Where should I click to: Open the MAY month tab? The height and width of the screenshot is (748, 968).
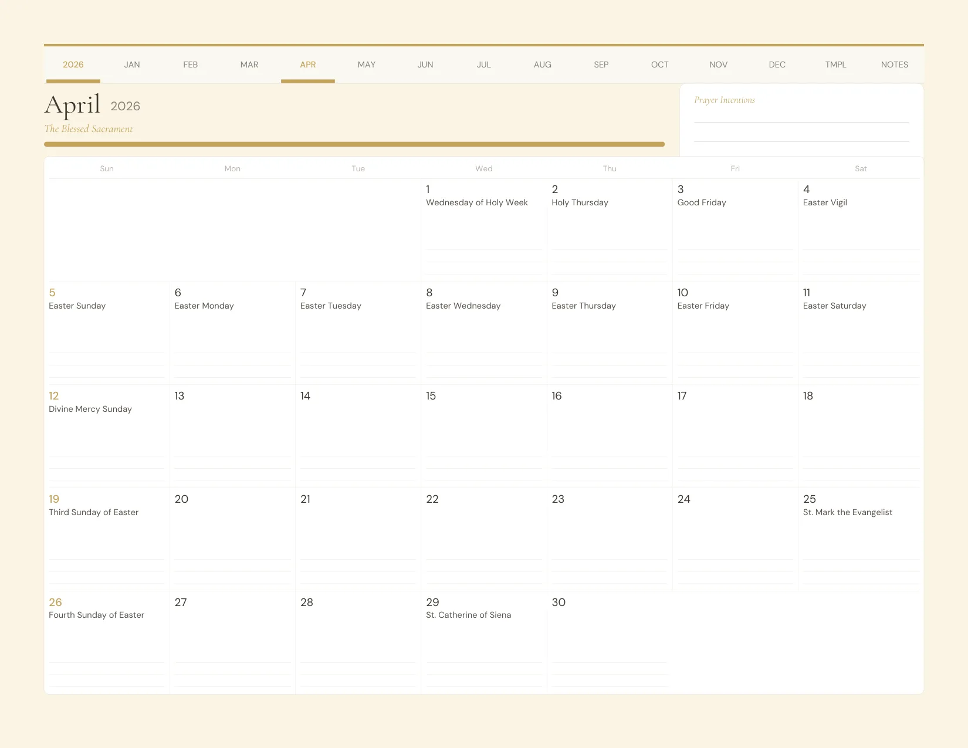367,65
